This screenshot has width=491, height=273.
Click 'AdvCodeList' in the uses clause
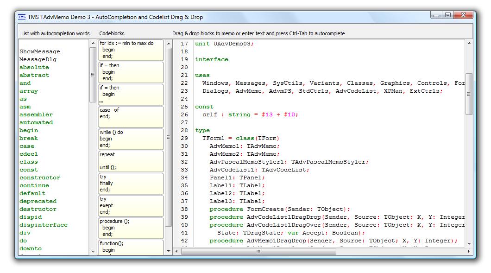(356, 91)
